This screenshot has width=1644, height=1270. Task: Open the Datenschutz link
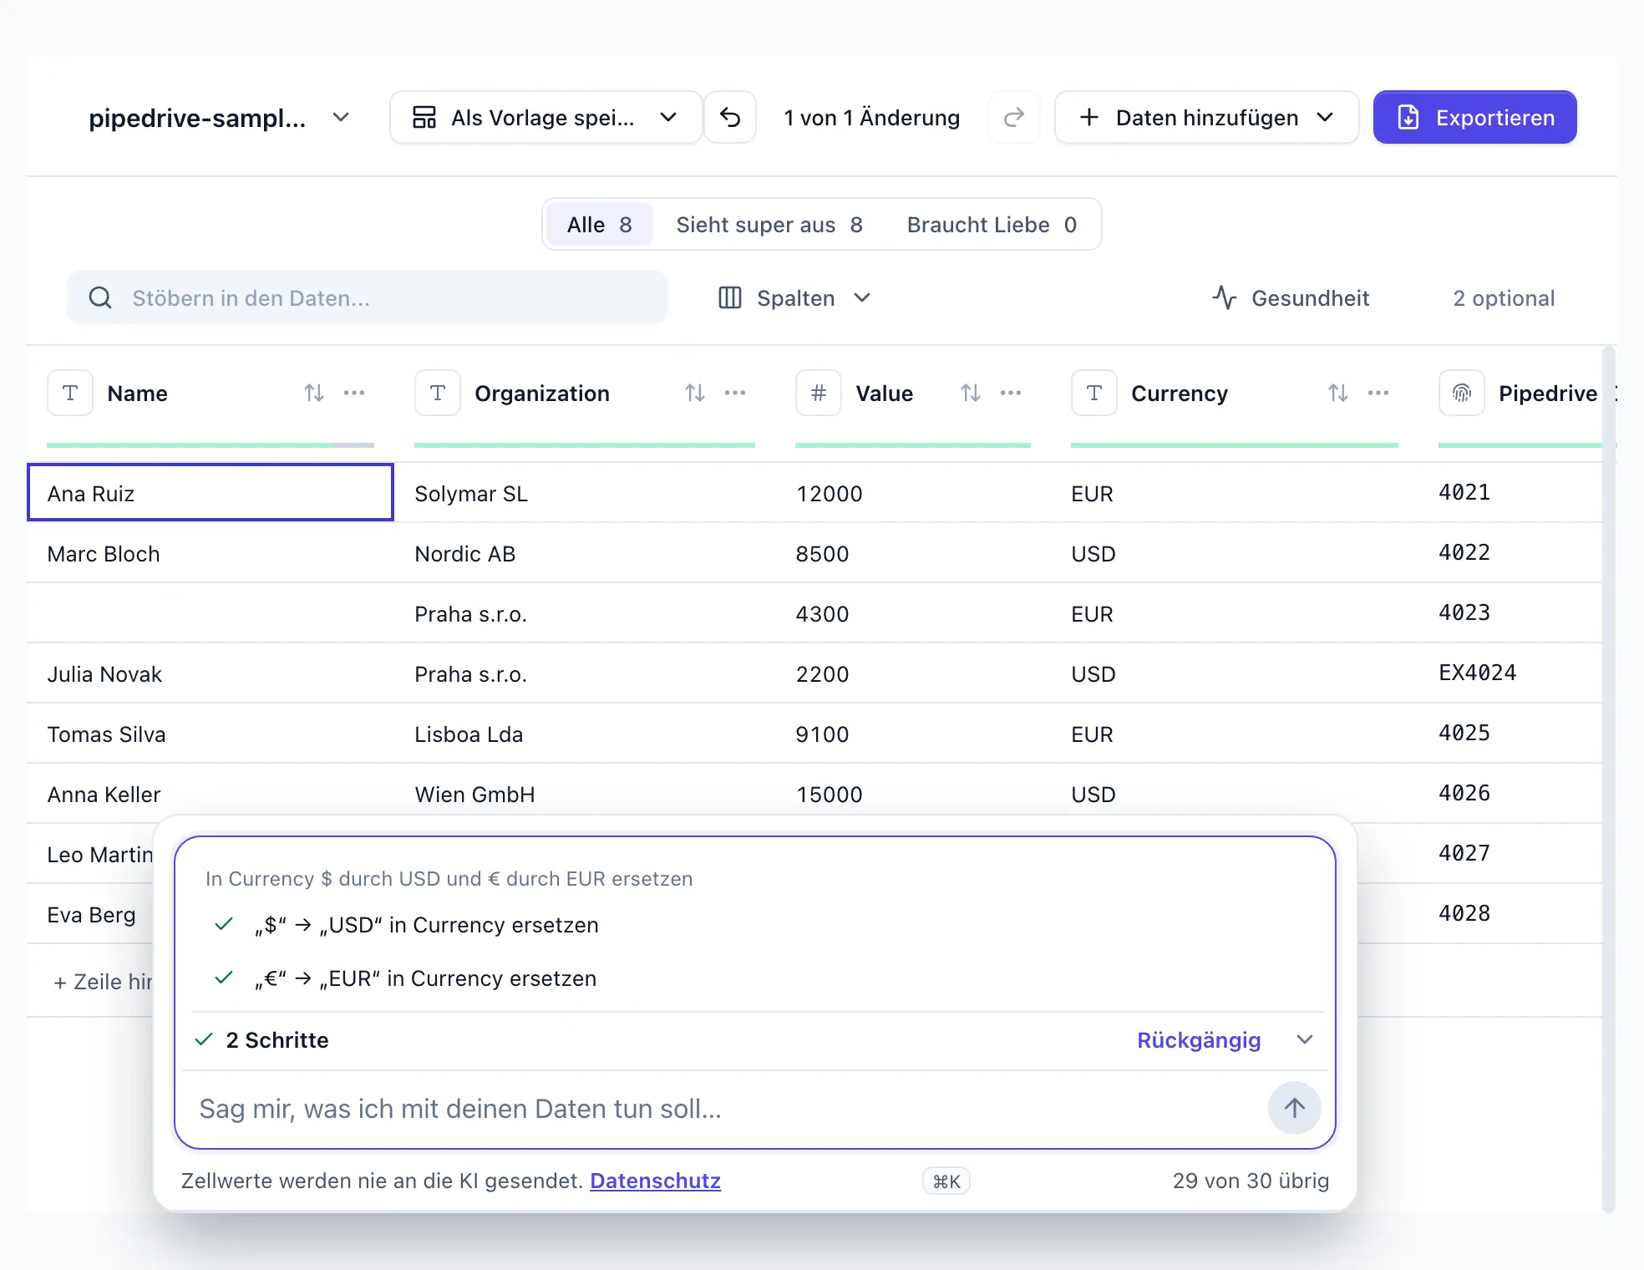pyautogui.click(x=655, y=1181)
